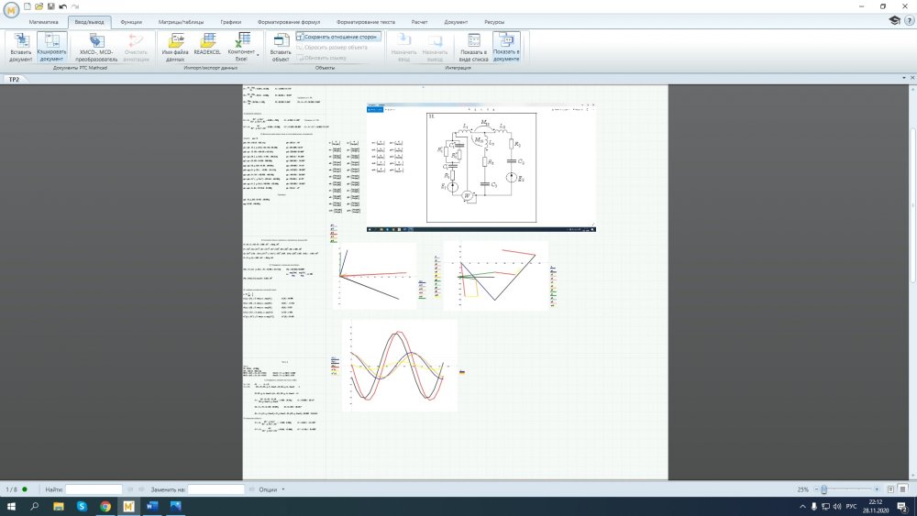Click the Undo arrow in quick access toolbar
Screen dimensions: 917x516
click(62, 6)
